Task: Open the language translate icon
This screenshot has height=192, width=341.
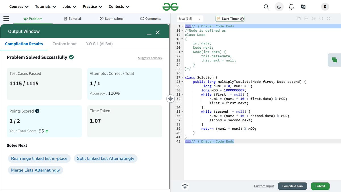Action: pyautogui.click(x=303, y=7)
